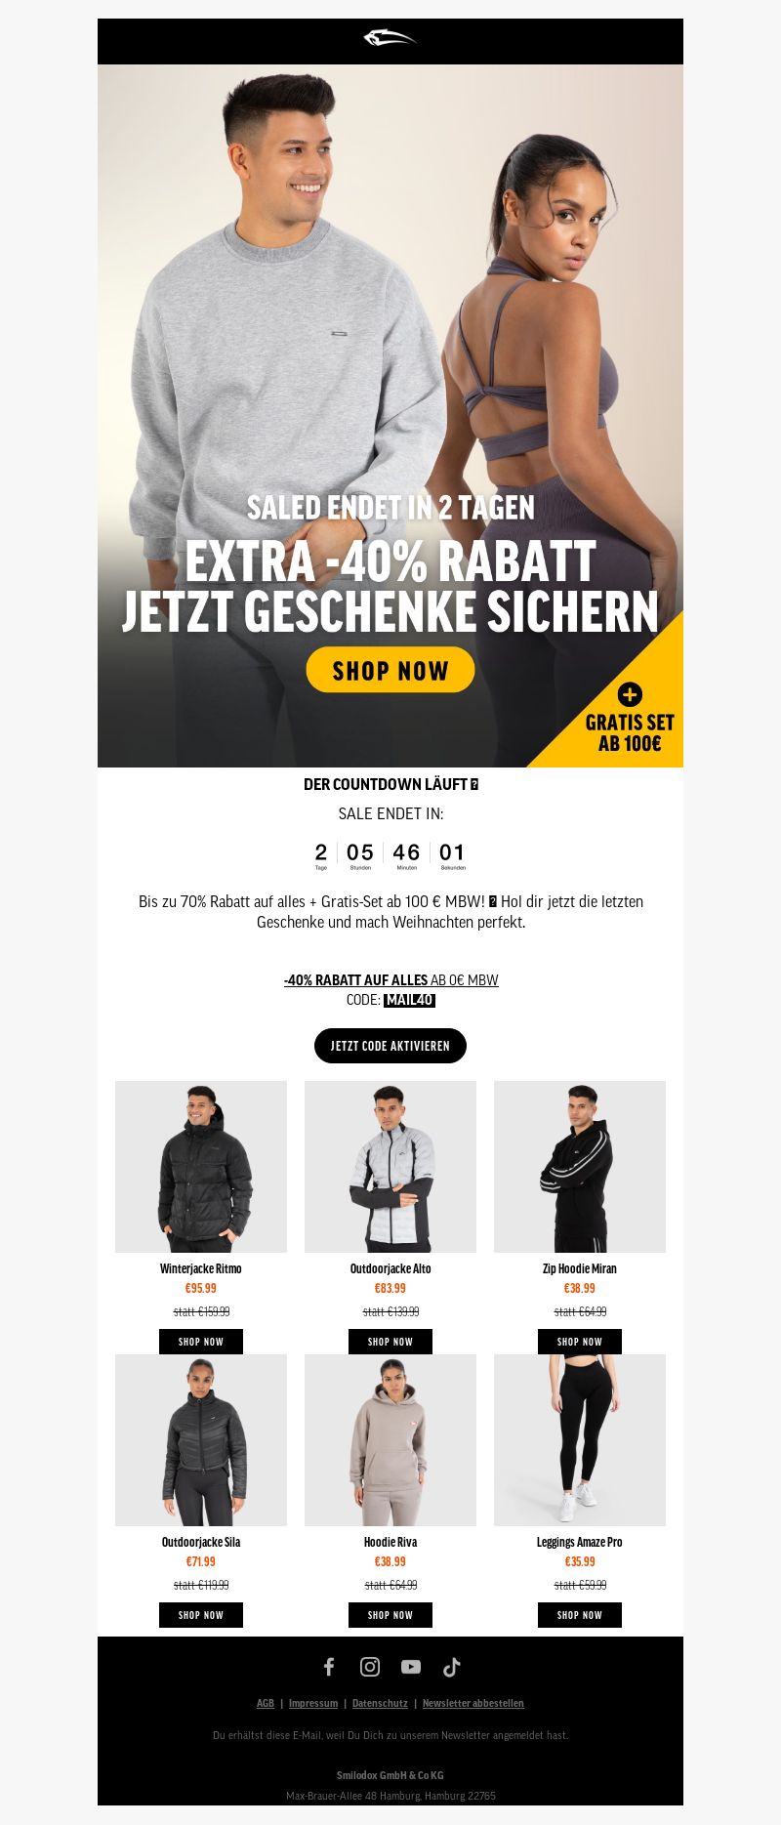
Task: Click SHOP NOW under Zip Hoodie Miran
Action: coord(580,1342)
